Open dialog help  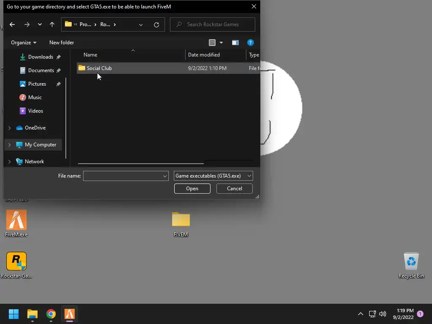(251, 43)
